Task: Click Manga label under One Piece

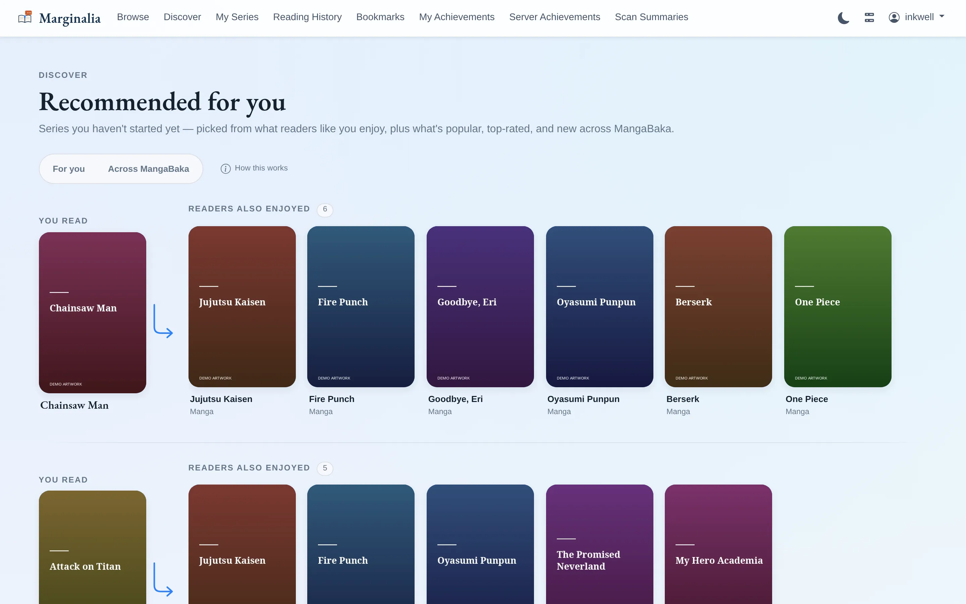Action: tap(797, 411)
